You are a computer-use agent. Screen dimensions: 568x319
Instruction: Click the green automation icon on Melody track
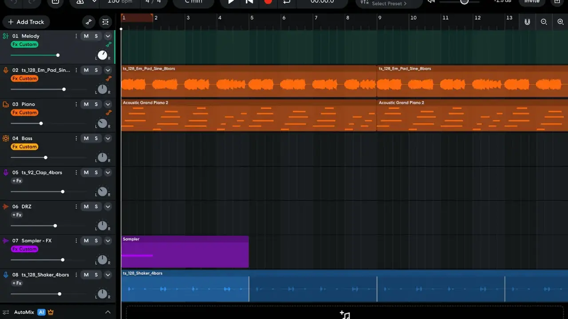[x=109, y=44]
